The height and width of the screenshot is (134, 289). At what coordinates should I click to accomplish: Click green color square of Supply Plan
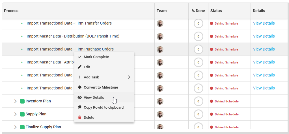[x=22, y=114]
